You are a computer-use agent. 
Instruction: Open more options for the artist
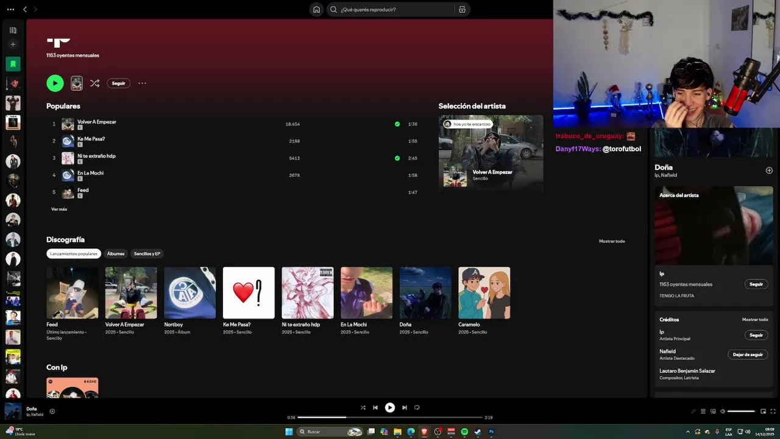[x=142, y=83]
